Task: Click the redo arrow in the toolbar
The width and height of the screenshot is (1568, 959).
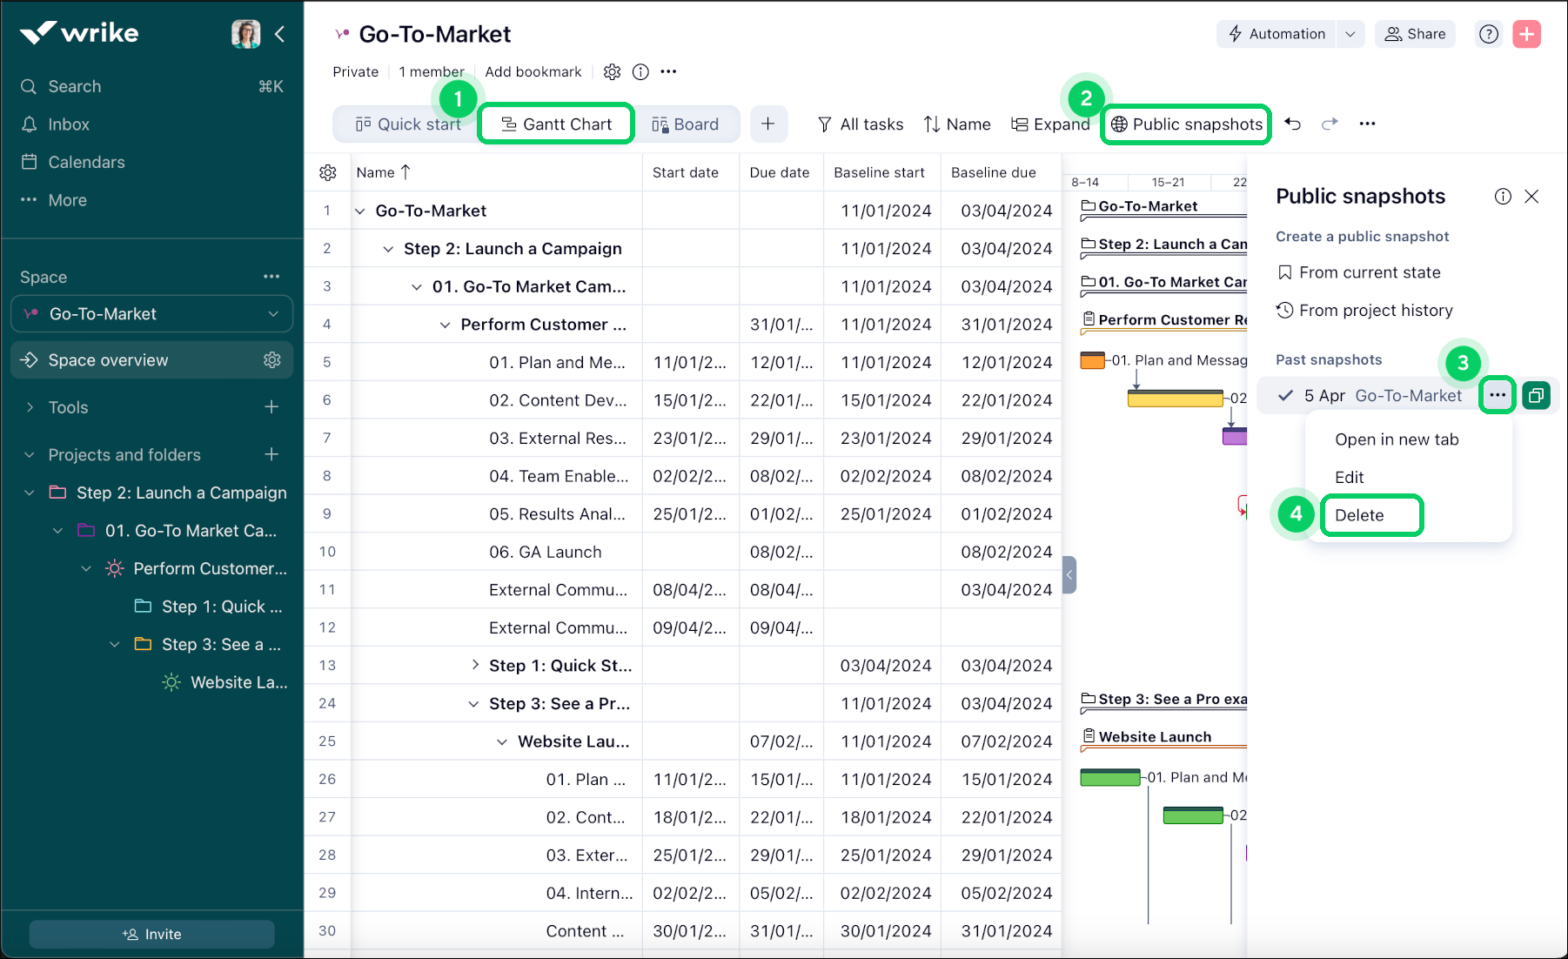Action: coord(1330,124)
